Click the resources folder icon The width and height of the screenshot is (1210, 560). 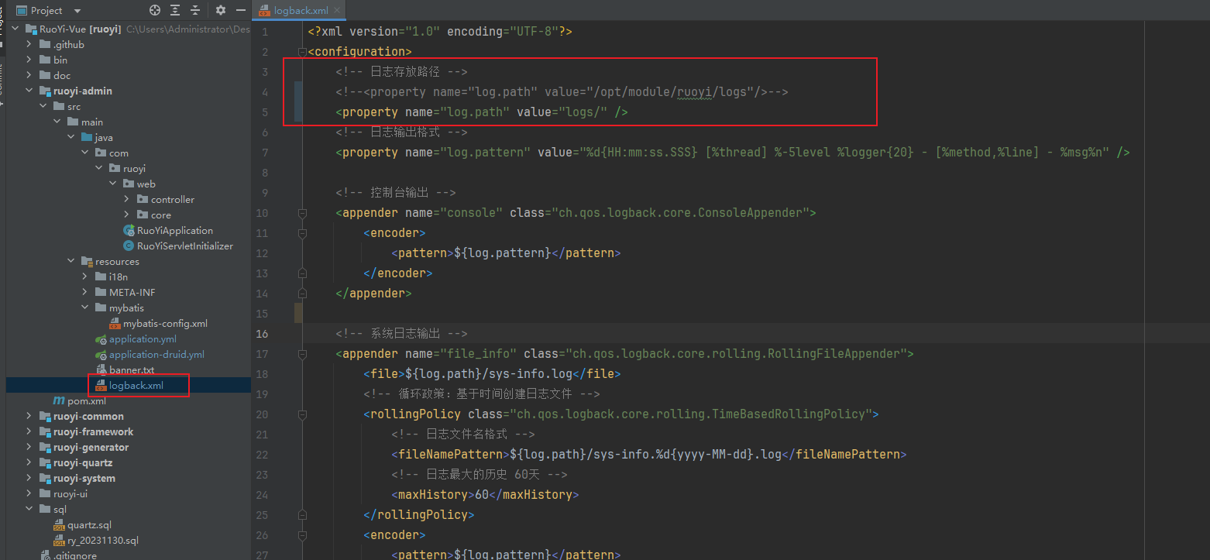pos(87,261)
